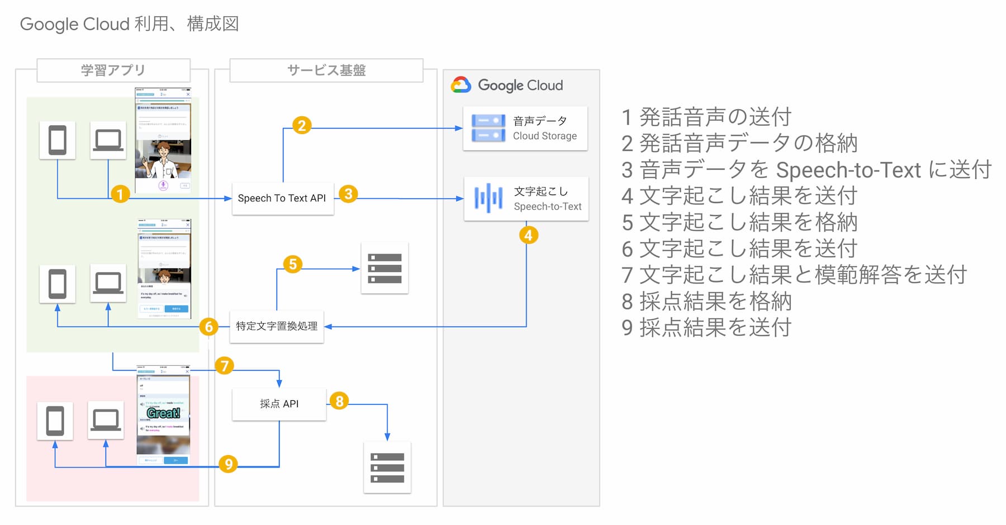Click legend line 7 about 模範解答

coord(794,275)
